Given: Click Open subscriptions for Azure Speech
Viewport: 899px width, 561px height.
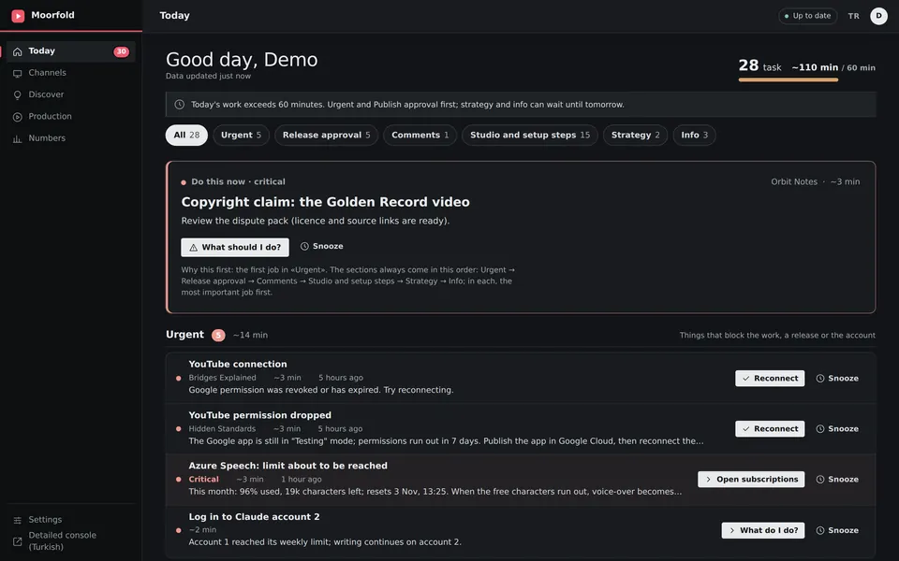Looking at the screenshot, I should point(751,479).
